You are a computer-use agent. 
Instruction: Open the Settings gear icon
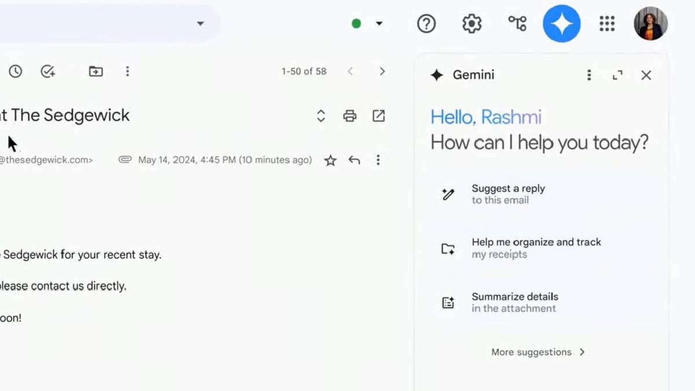(x=471, y=24)
